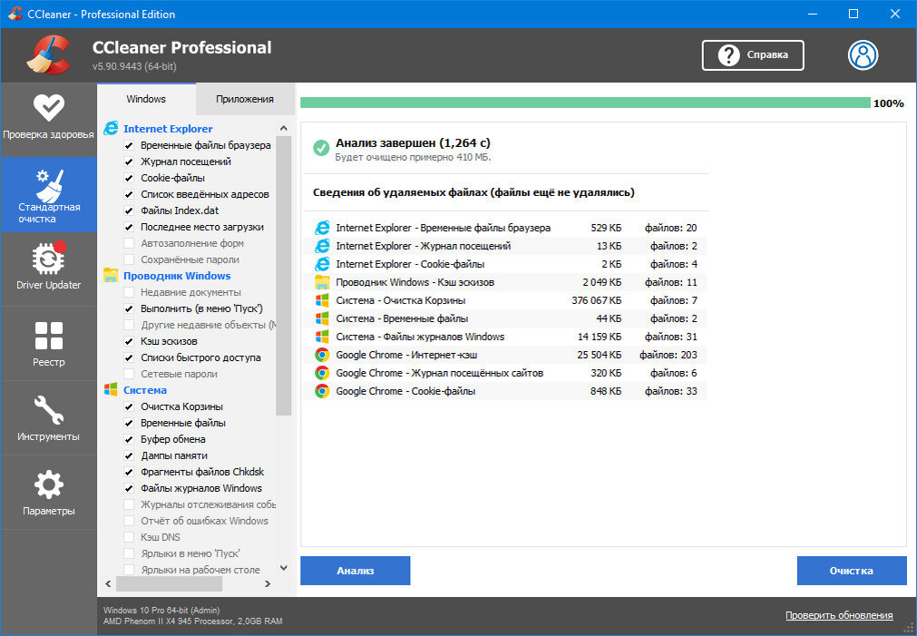Open the Health Check (Проверка здоровья) section
The width and height of the screenshot is (917, 636).
click(x=49, y=119)
